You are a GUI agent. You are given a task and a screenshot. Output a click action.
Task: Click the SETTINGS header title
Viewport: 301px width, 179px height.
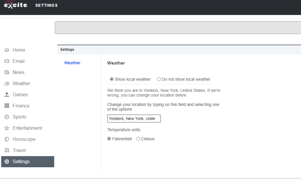click(x=47, y=5)
